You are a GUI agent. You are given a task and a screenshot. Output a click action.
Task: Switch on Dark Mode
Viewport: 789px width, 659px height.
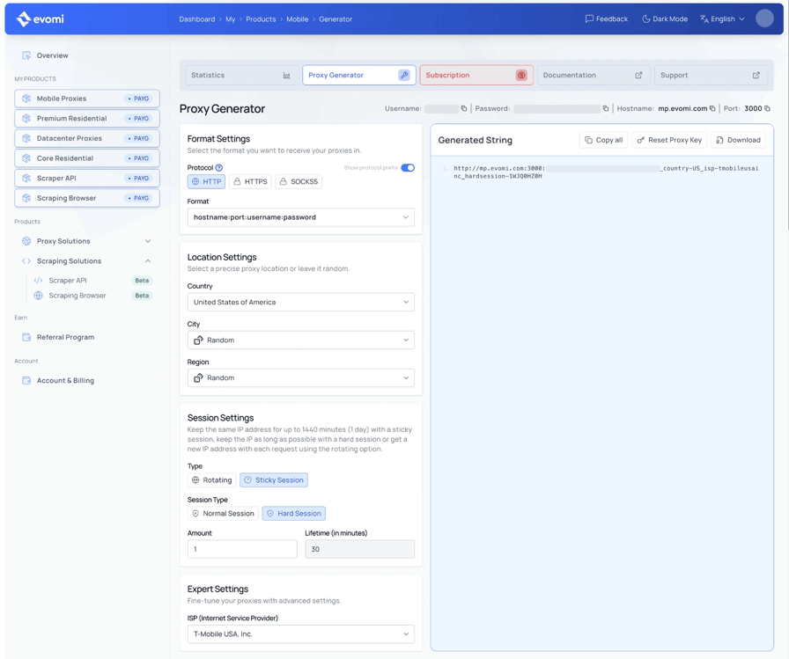pyautogui.click(x=665, y=19)
